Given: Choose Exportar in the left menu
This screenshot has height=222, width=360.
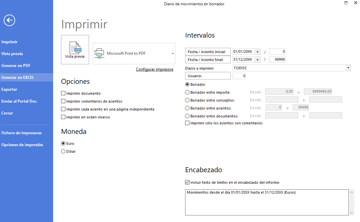Looking at the screenshot, I should pos(9,89).
